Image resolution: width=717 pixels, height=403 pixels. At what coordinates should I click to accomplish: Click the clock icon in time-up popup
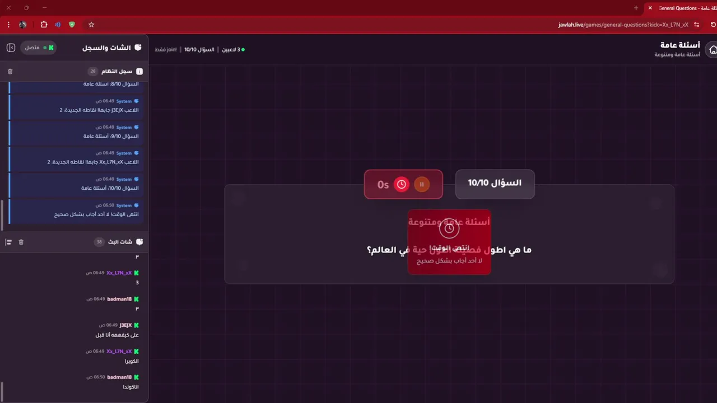449,228
